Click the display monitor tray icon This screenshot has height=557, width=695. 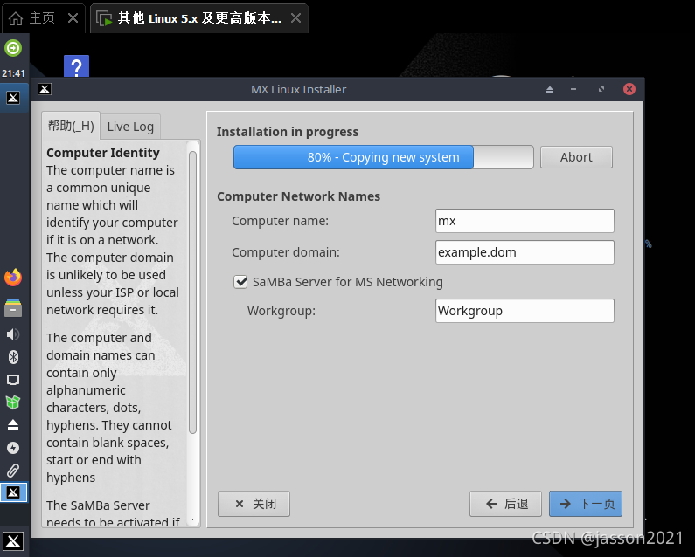(13, 380)
